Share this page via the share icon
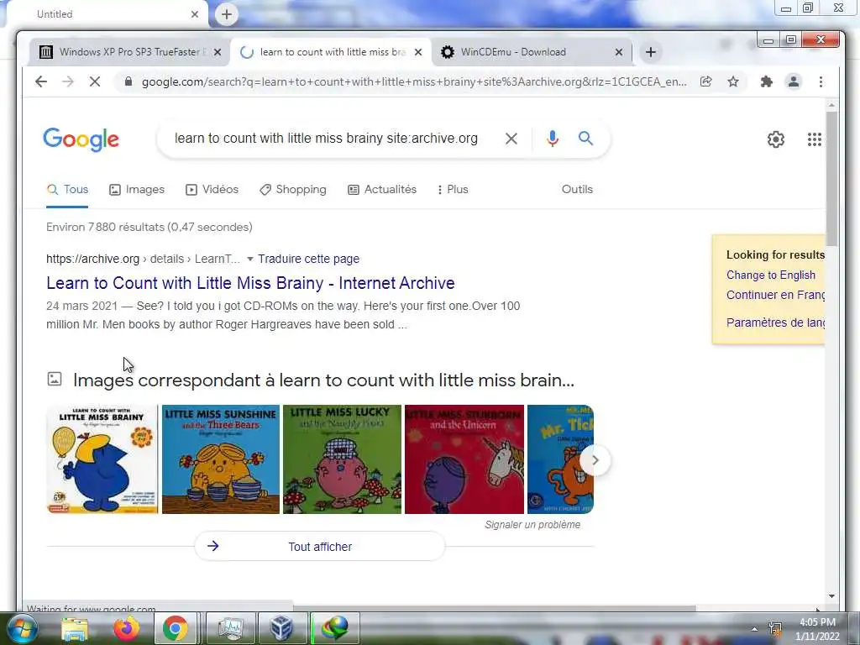Image resolution: width=860 pixels, height=645 pixels. pyautogui.click(x=705, y=81)
